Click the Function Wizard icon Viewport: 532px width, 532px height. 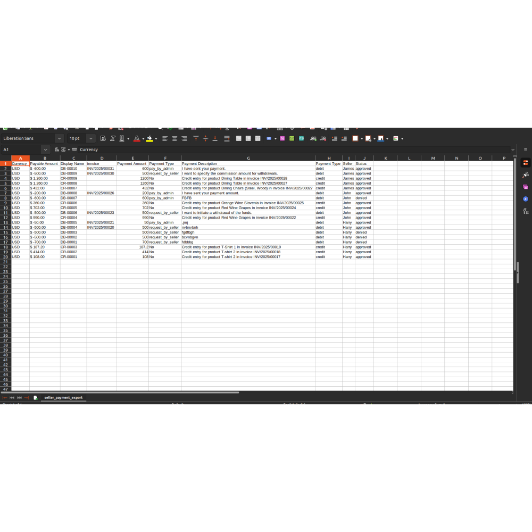57,150
